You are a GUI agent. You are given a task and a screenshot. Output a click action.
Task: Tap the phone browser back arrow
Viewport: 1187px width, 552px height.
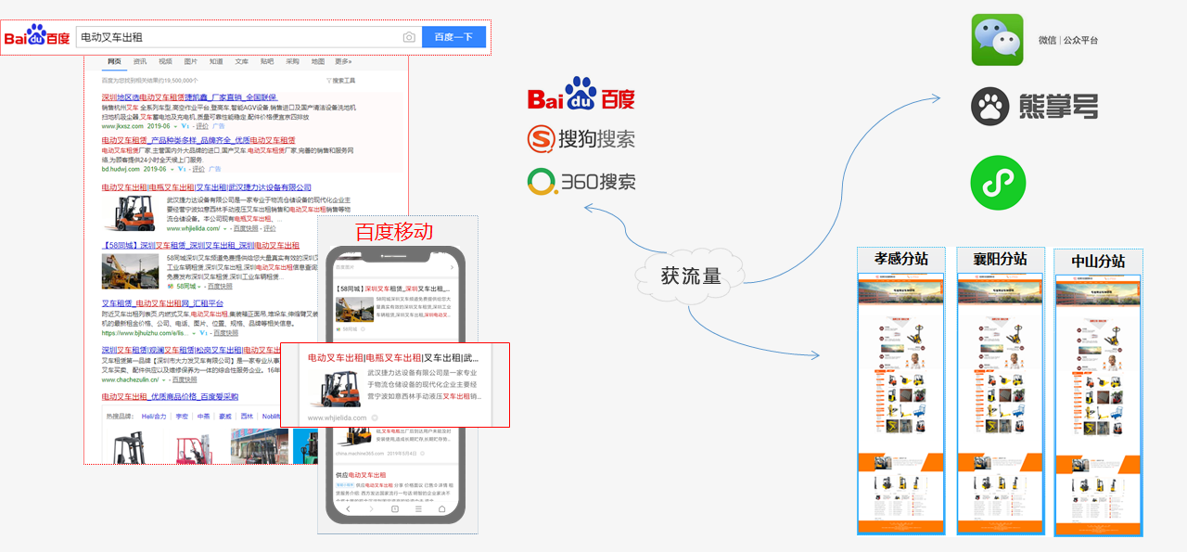click(348, 509)
